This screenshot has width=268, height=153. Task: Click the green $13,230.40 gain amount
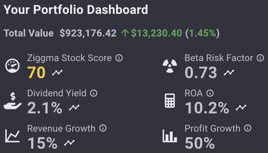point(157,33)
